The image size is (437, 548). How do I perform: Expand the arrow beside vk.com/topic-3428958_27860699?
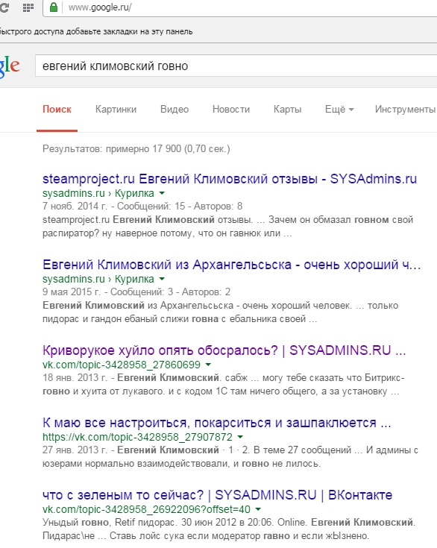point(208,365)
